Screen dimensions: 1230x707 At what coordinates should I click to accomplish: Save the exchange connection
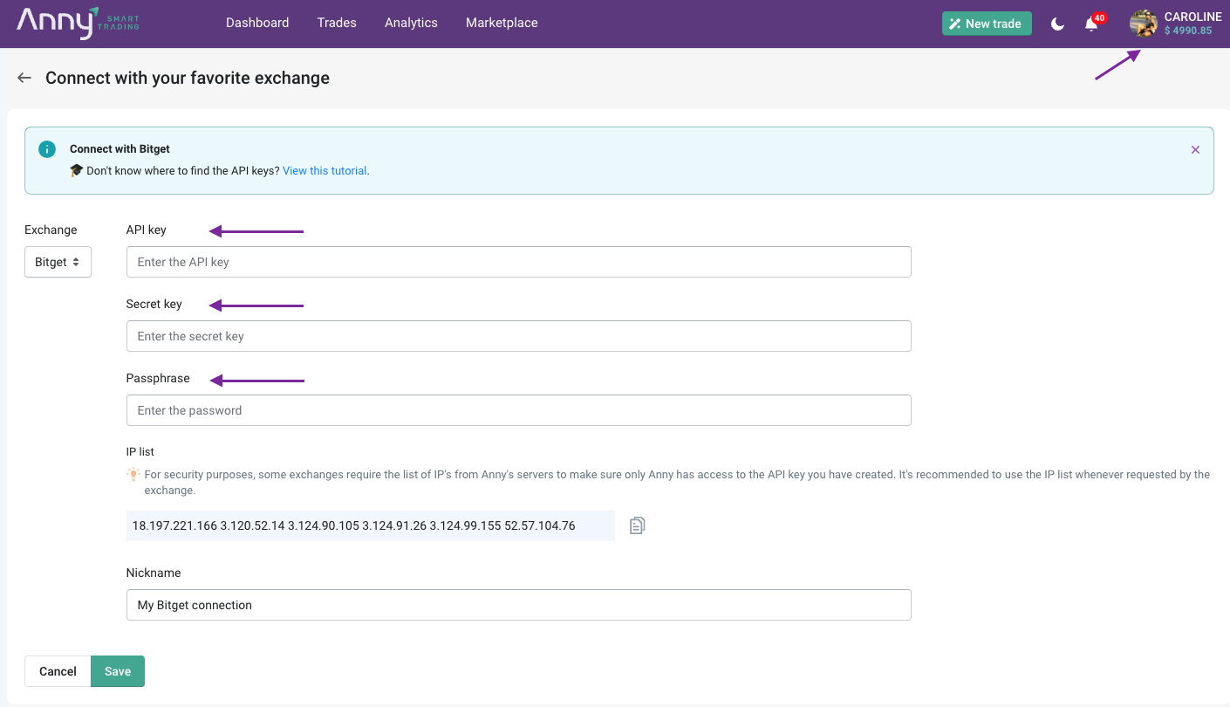click(118, 671)
